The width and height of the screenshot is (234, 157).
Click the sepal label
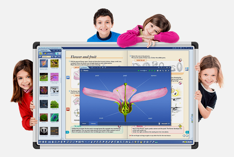pyautogui.click(x=150, y=118)
